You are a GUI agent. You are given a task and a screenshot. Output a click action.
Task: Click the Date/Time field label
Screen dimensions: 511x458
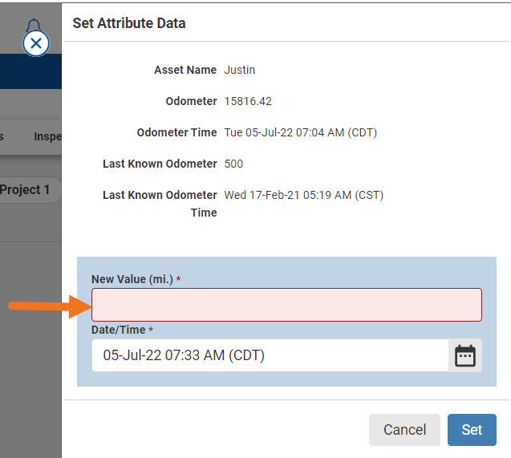[x=119, y=330]
